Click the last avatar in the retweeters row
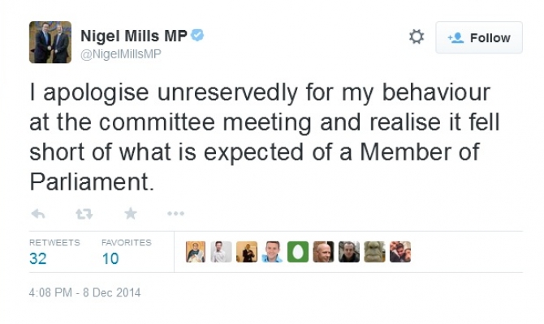 coord(399,252)
